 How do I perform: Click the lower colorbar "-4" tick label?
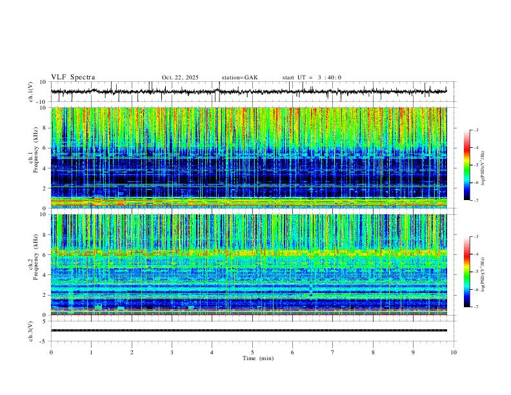click(476, 254)
